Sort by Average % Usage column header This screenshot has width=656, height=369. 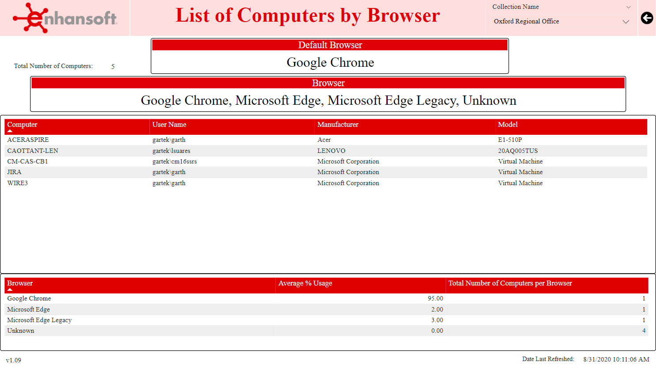[x=304, y=283]
